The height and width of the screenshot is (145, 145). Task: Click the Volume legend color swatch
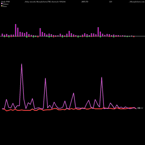[x=2, y=4]
